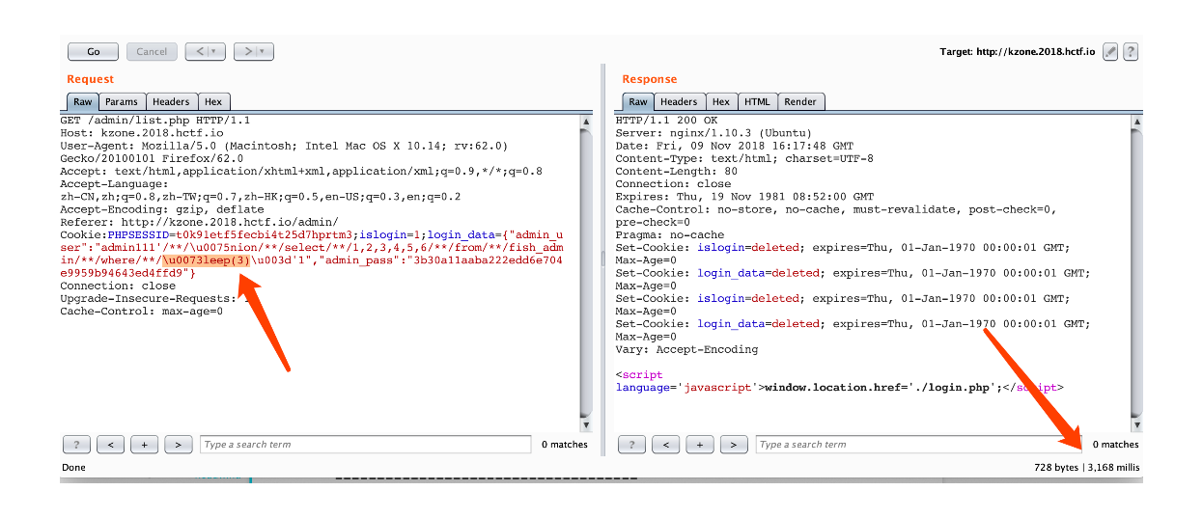
Task: Find next match in request pane
Action: tap(179, 445)
